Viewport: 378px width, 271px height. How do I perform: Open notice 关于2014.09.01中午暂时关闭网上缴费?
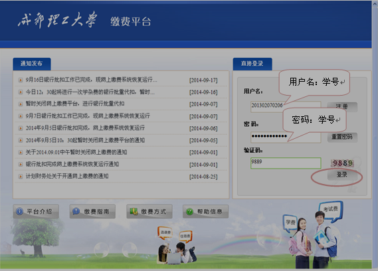click(x=76, y=152)
